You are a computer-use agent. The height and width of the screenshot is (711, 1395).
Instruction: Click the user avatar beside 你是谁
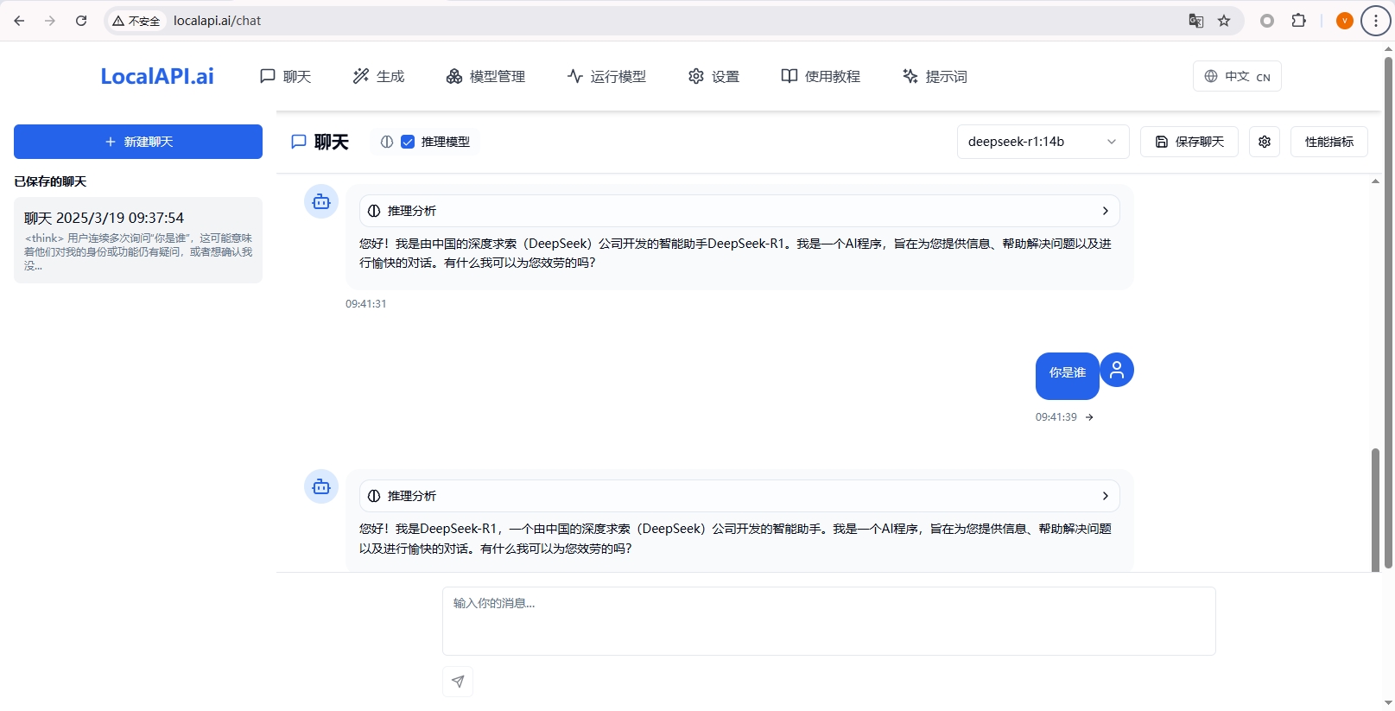(1117, 370)
